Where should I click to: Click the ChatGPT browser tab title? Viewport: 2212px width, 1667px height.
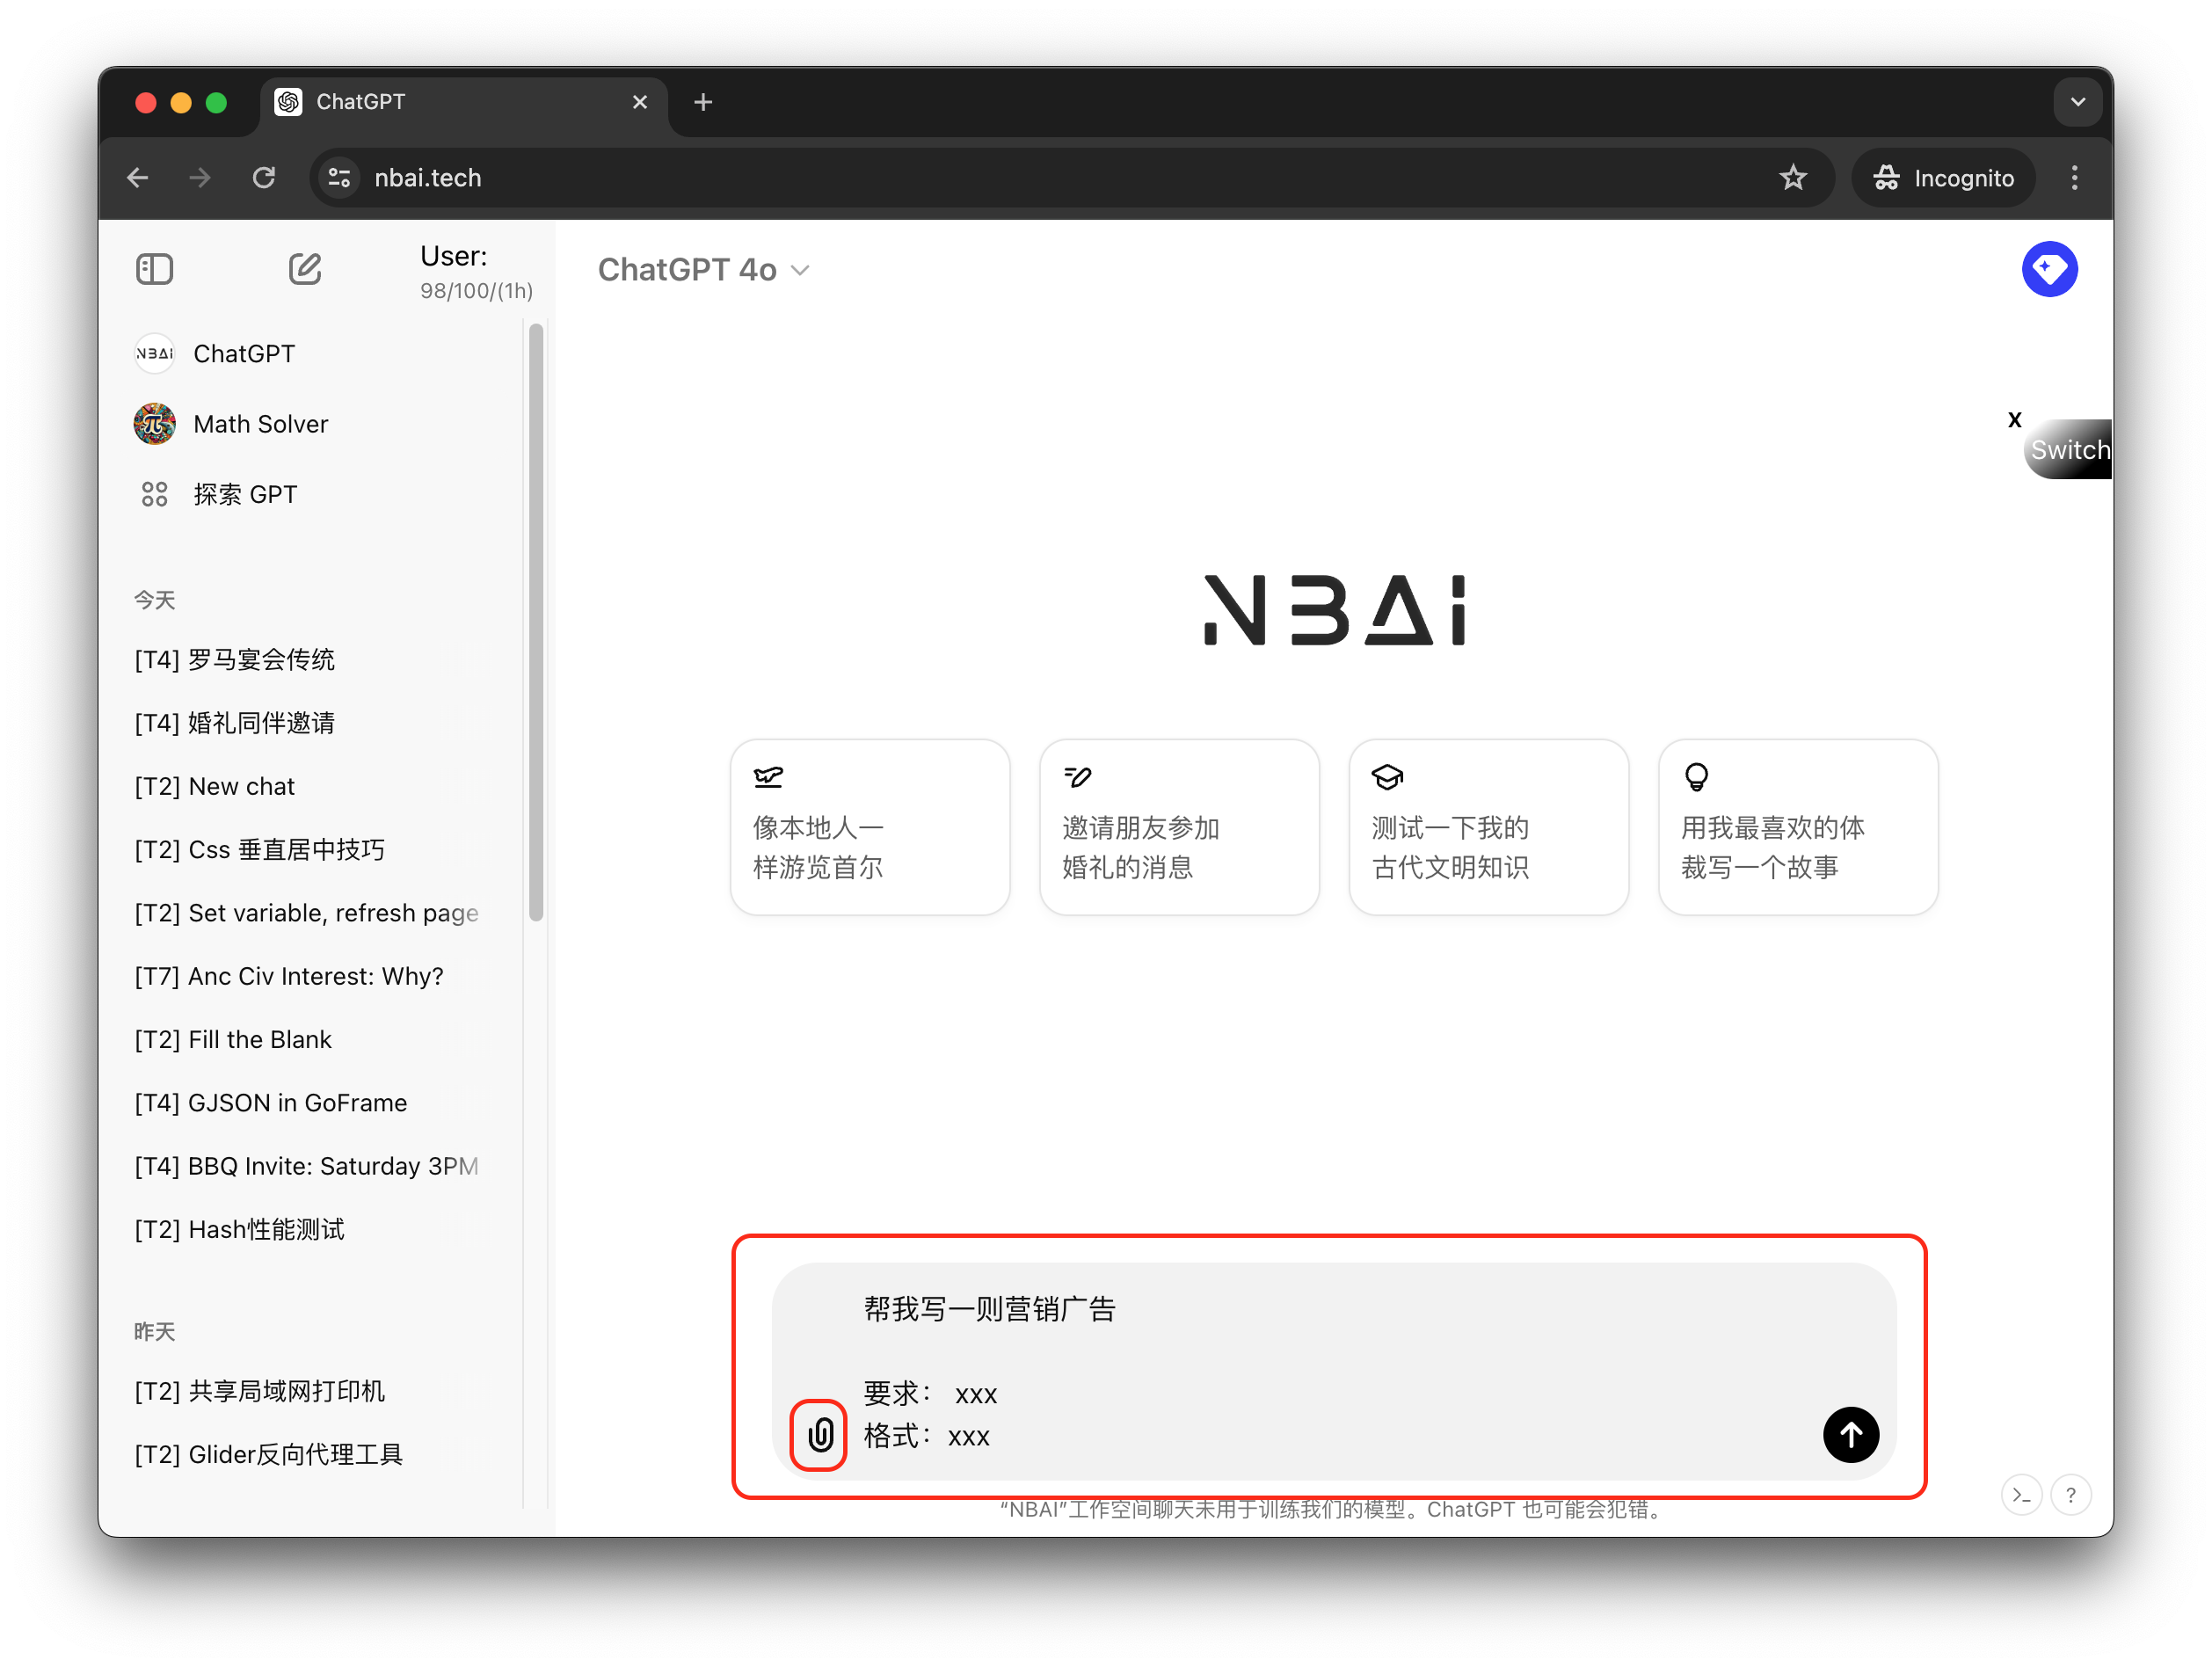pyautogui.click(x=361, y=102)
